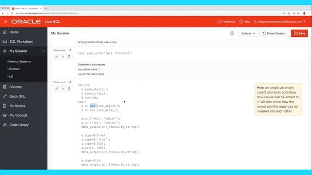
Task: Close the Oracle Live SQL tab
Action: pos(41,9)
